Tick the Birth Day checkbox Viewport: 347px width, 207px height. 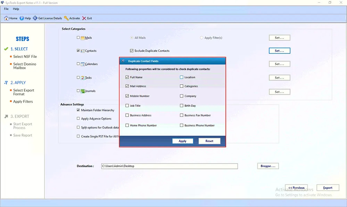(181, 106)
